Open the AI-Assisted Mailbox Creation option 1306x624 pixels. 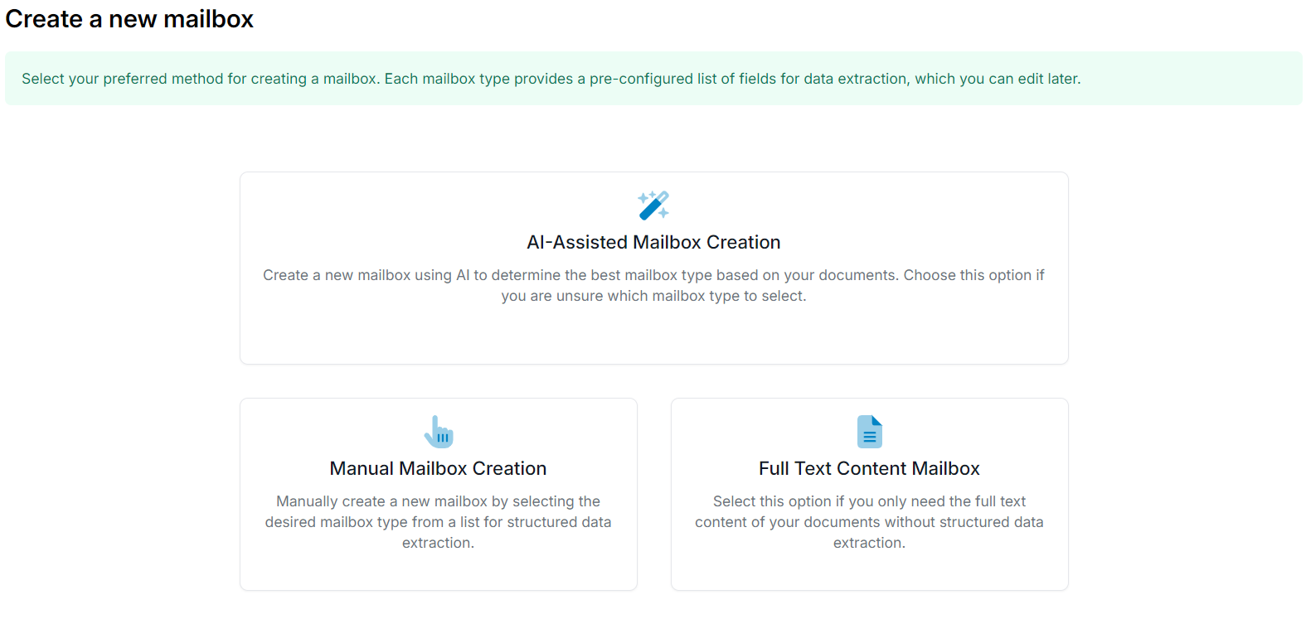(x=654, y=268)
